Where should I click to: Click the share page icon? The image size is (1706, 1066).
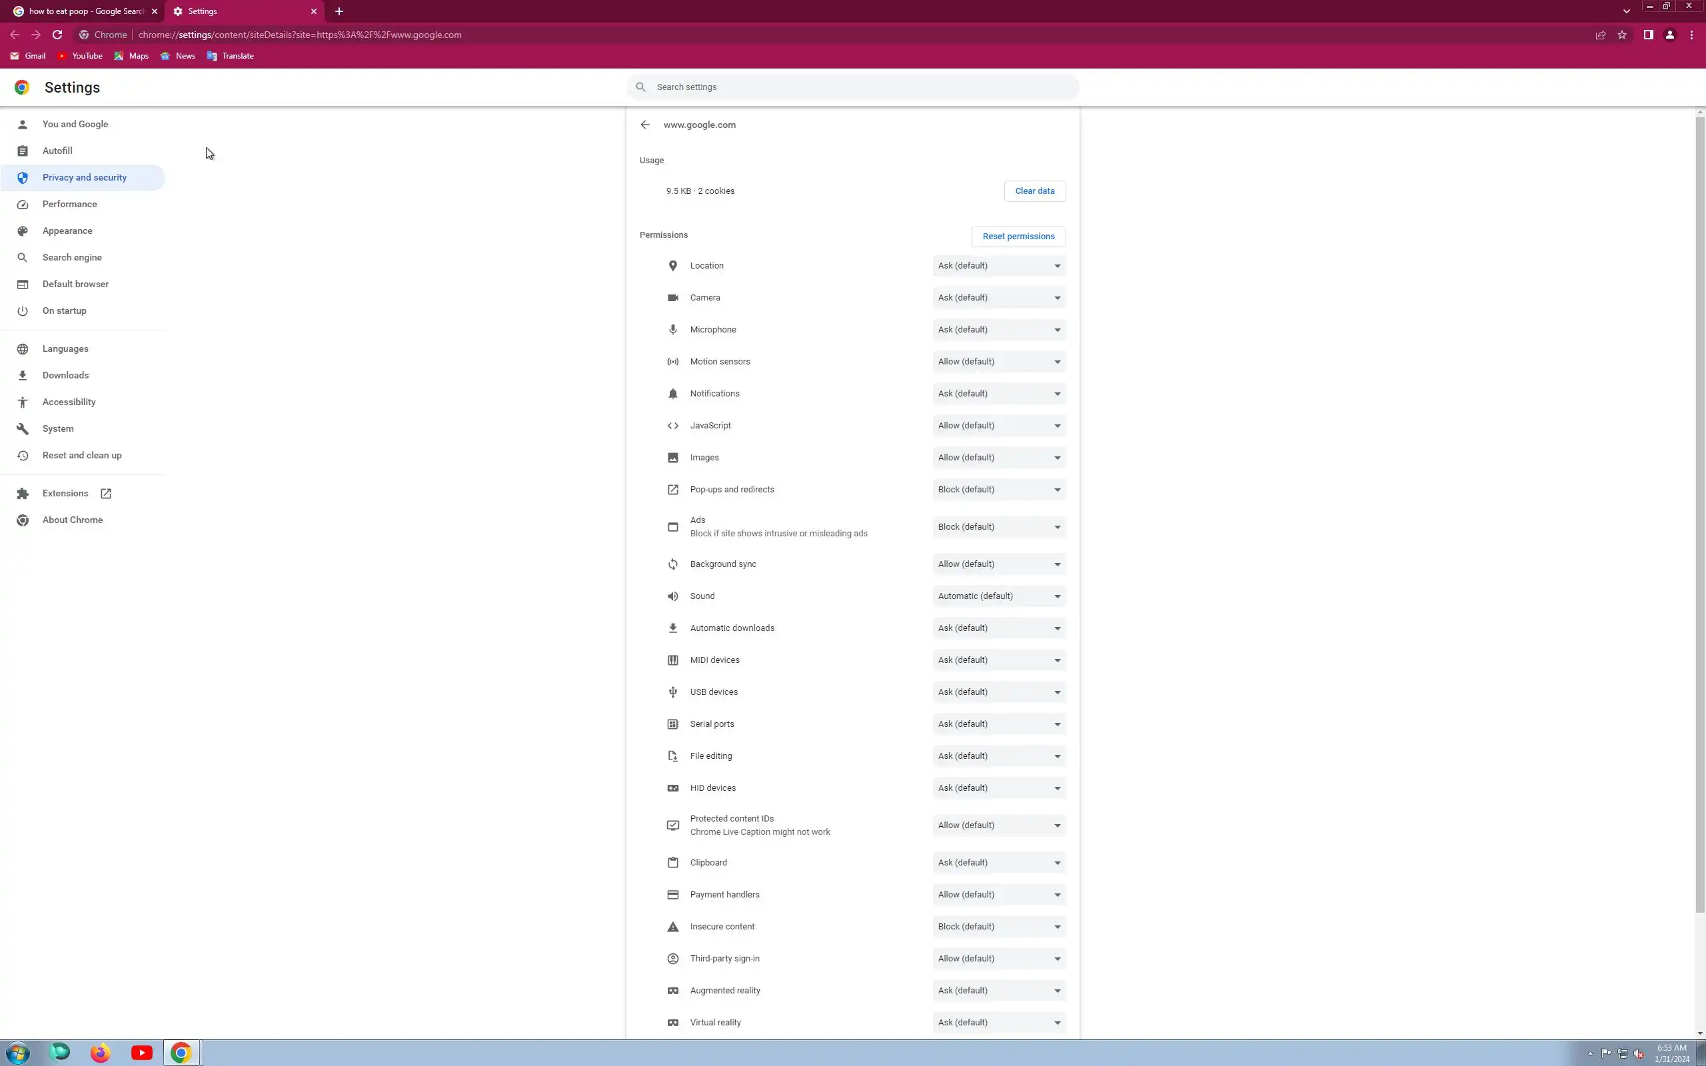pos(1600,35)
